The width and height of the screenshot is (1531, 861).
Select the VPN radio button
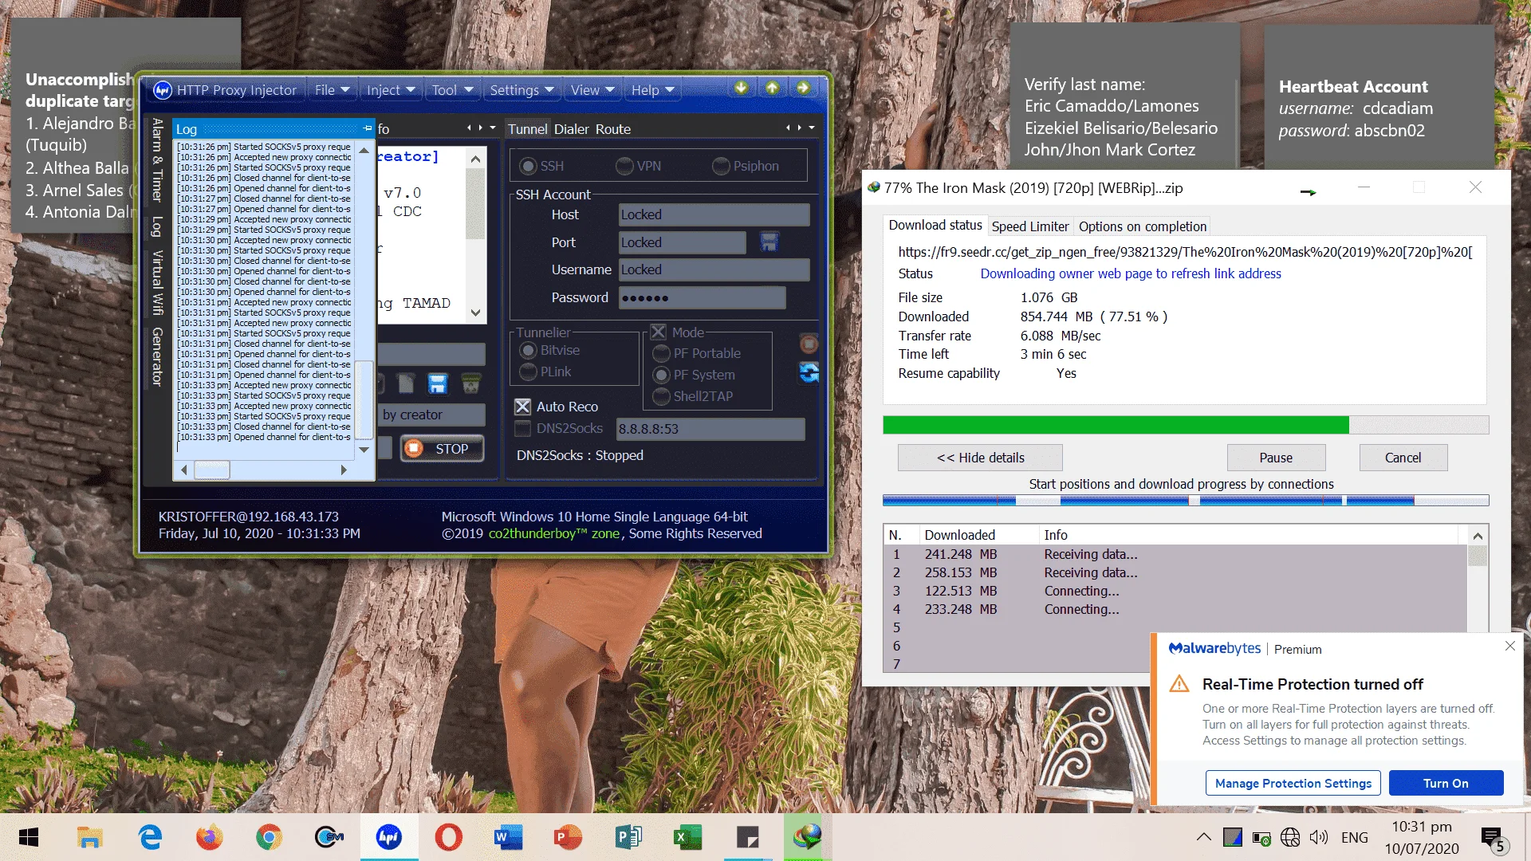coord(624,166)
